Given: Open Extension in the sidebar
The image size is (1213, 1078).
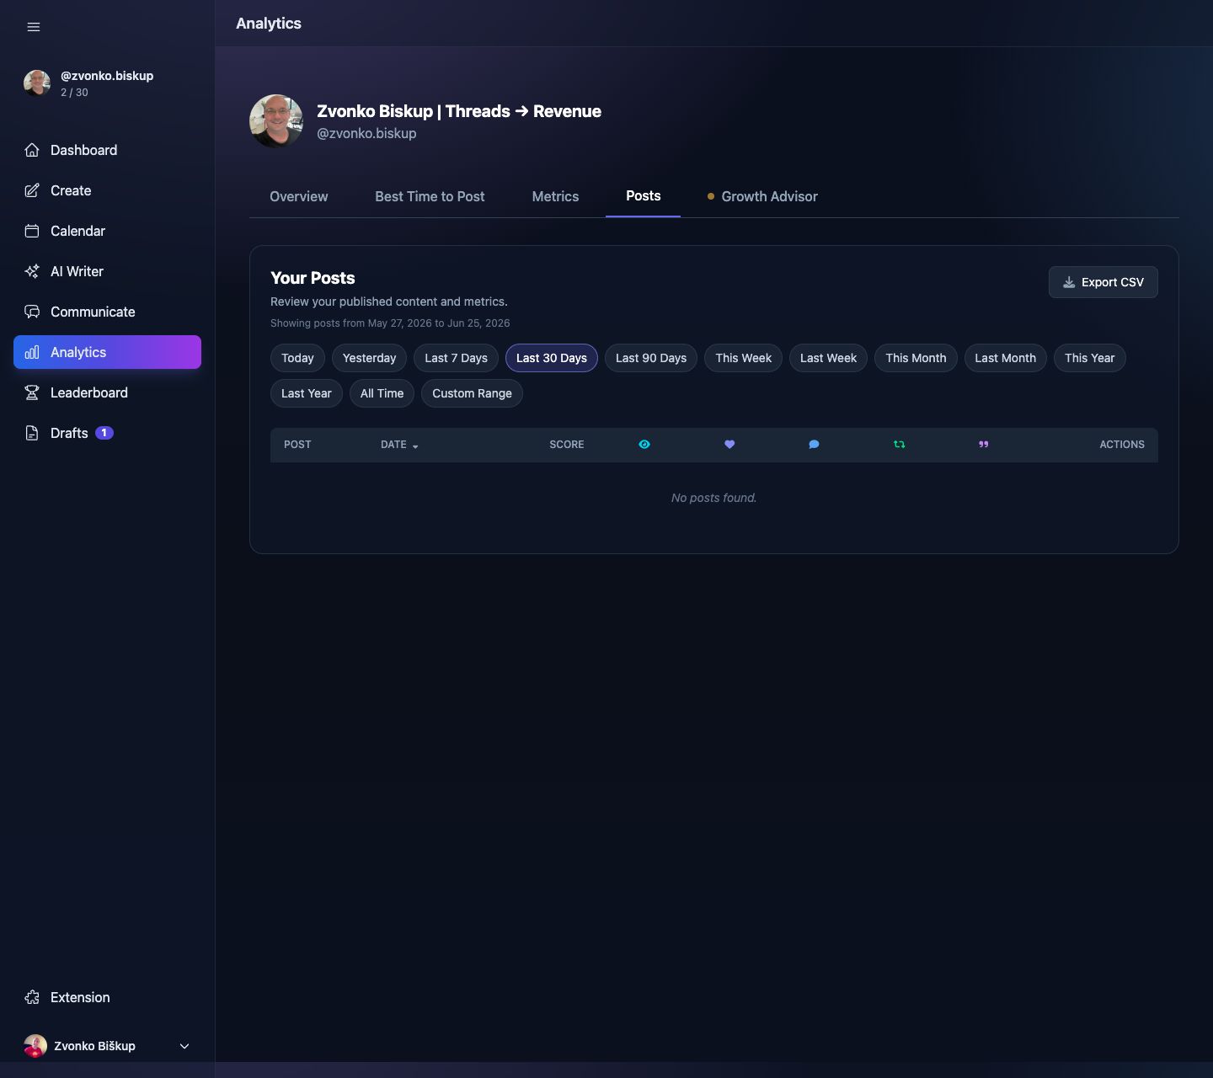Looking at the screenshot, I should pos(107,997).
